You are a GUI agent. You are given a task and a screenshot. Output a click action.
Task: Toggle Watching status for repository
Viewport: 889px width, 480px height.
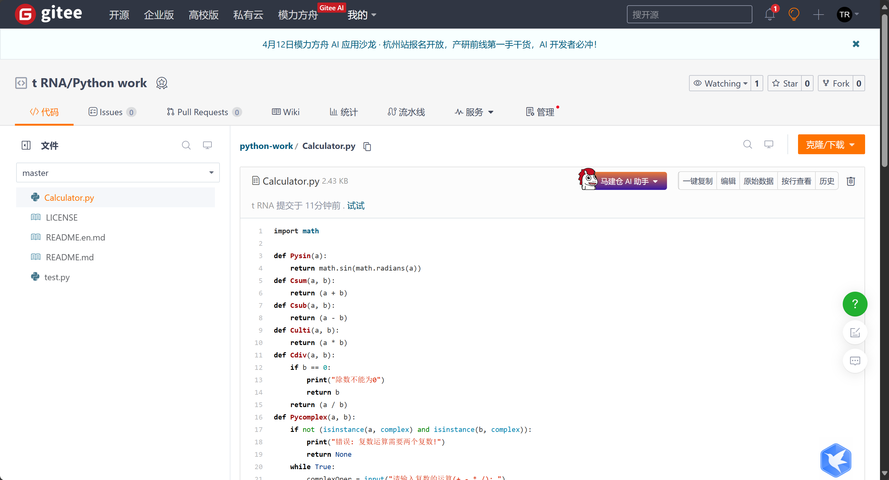click(x=720, y=83)
